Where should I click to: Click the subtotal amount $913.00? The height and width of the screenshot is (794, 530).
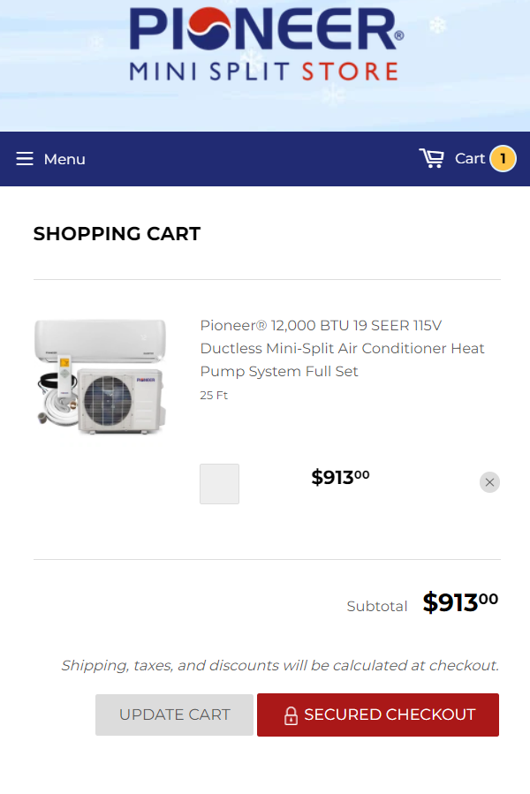click(460, 602)
